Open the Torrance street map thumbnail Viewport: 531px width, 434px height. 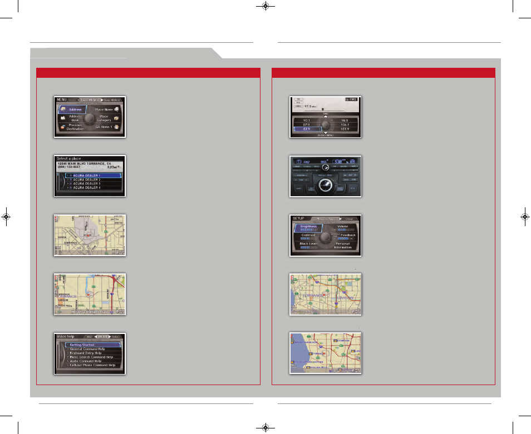[90, 235]
